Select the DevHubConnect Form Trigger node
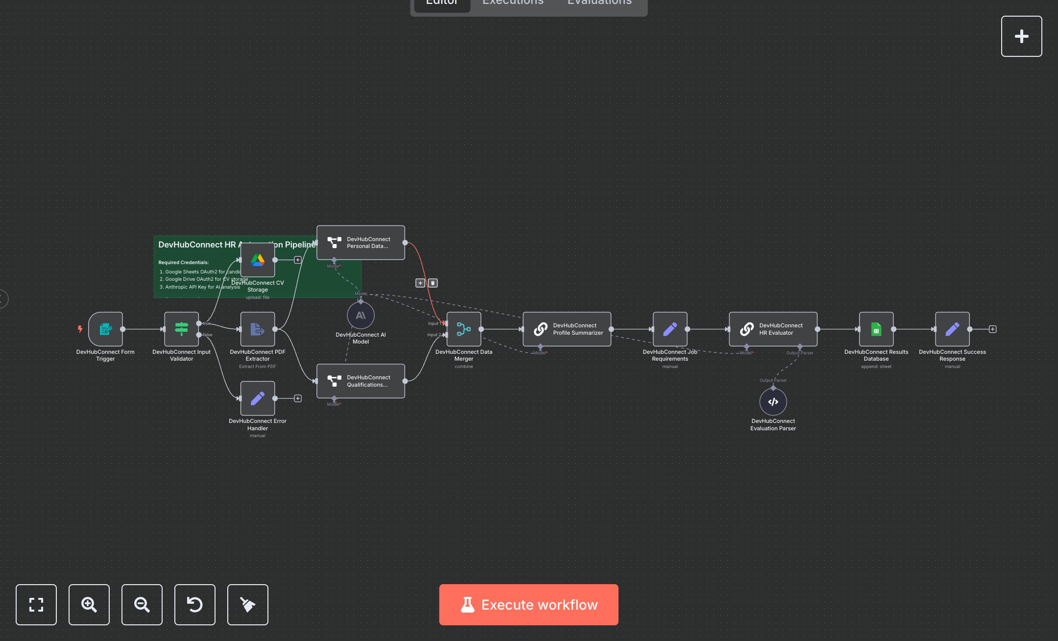The height and width of the screenshot is (641, 1058). tap(105, 329)
